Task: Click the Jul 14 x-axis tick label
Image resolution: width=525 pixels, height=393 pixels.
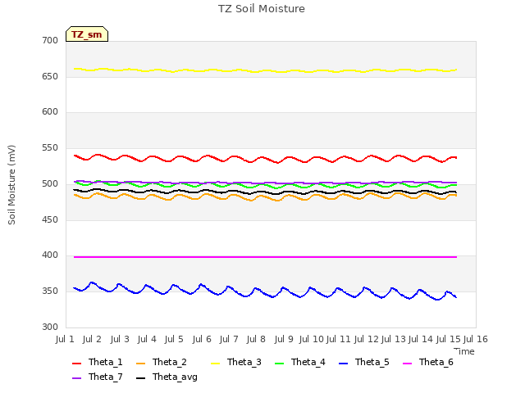Action: [x=421, y=339]
